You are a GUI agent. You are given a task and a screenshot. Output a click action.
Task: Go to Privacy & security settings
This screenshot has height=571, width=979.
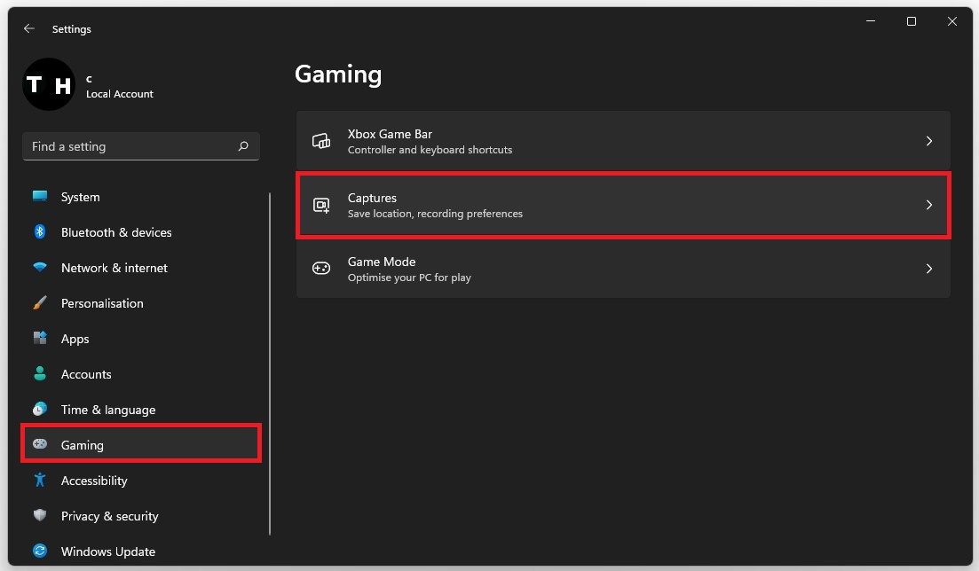coord(109,516)
